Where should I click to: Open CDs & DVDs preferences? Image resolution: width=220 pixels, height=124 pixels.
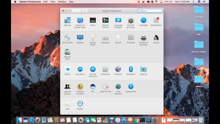67,39
